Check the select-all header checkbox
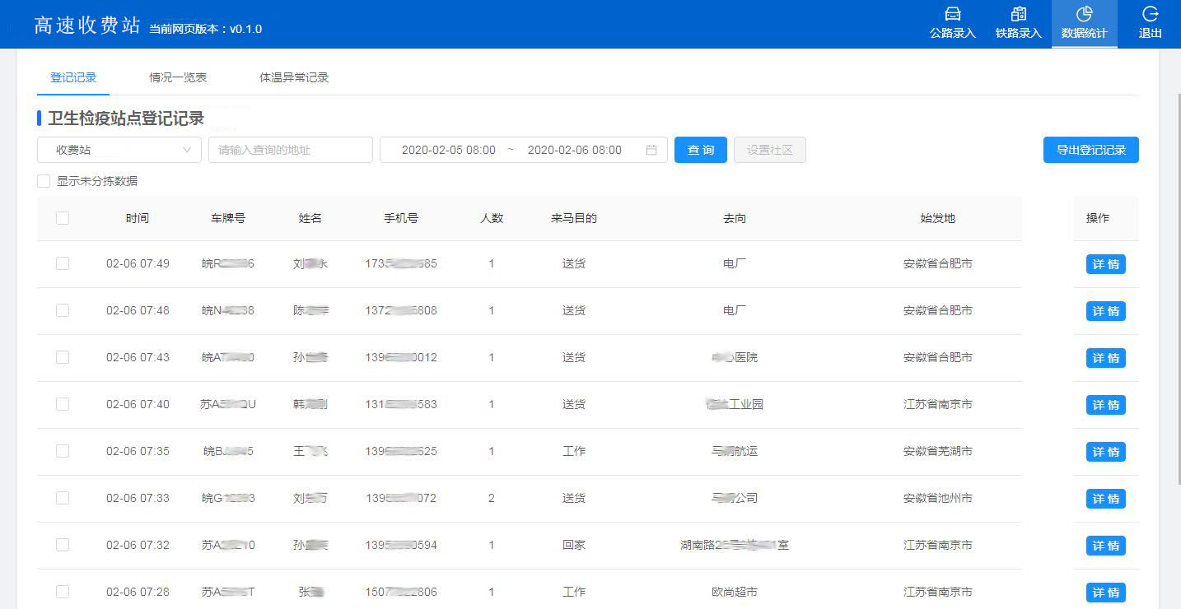The width and height of the screenshot is (1181, 609). (63, 218)
